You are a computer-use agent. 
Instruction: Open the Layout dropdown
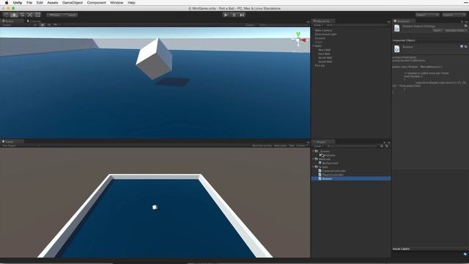point(454,15)
